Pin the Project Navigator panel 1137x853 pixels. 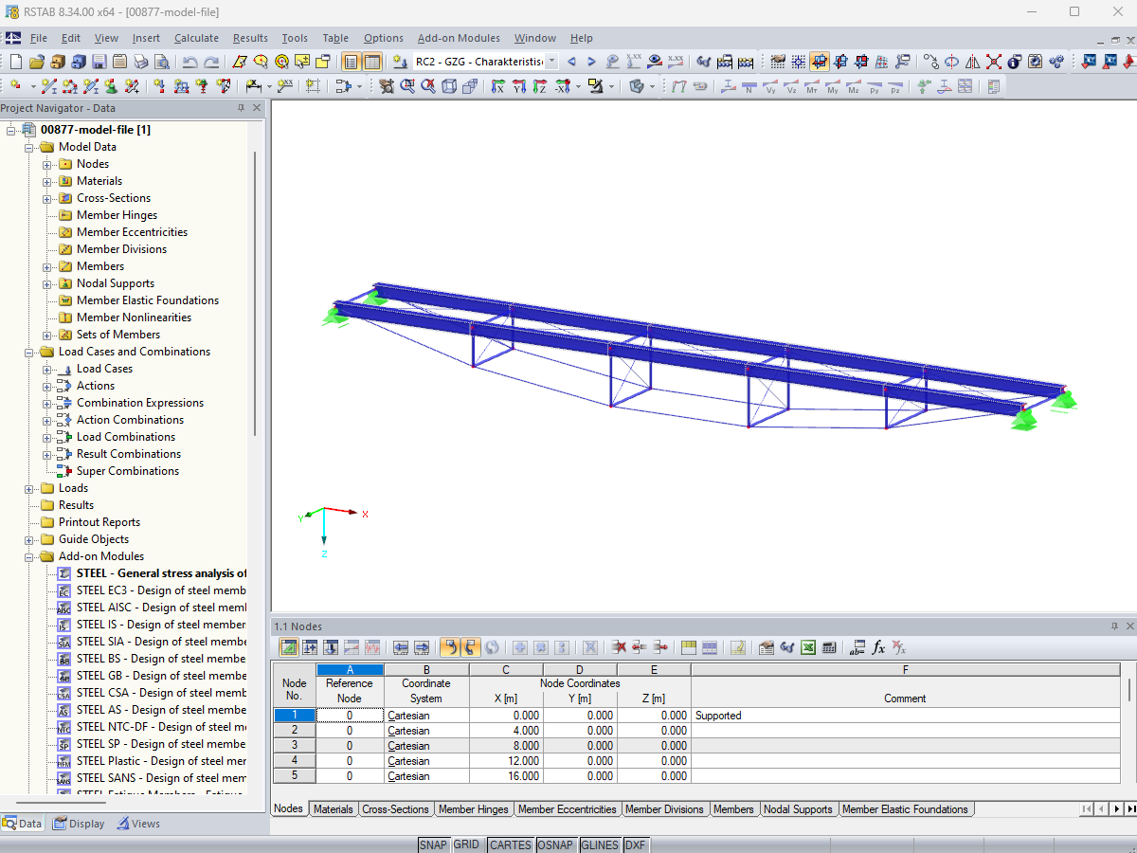point(241,108)
